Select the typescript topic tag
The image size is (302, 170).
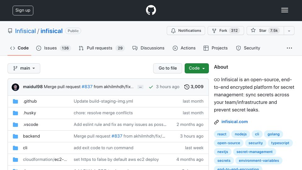(x=280, y=143)
